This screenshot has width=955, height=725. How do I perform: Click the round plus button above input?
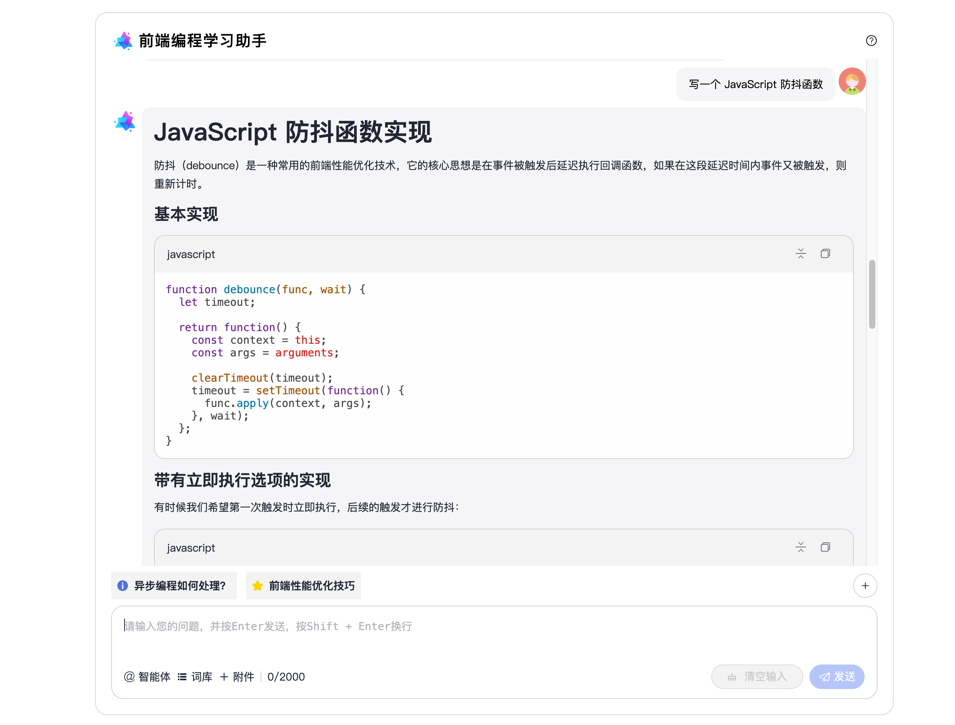[865, 586]
